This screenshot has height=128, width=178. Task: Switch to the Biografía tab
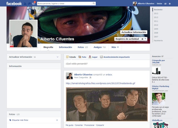click(48, 47)
